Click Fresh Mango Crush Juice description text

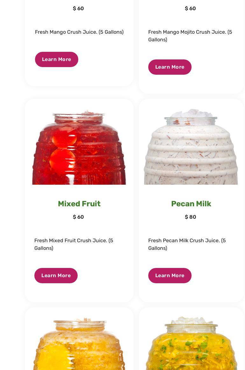79,32
